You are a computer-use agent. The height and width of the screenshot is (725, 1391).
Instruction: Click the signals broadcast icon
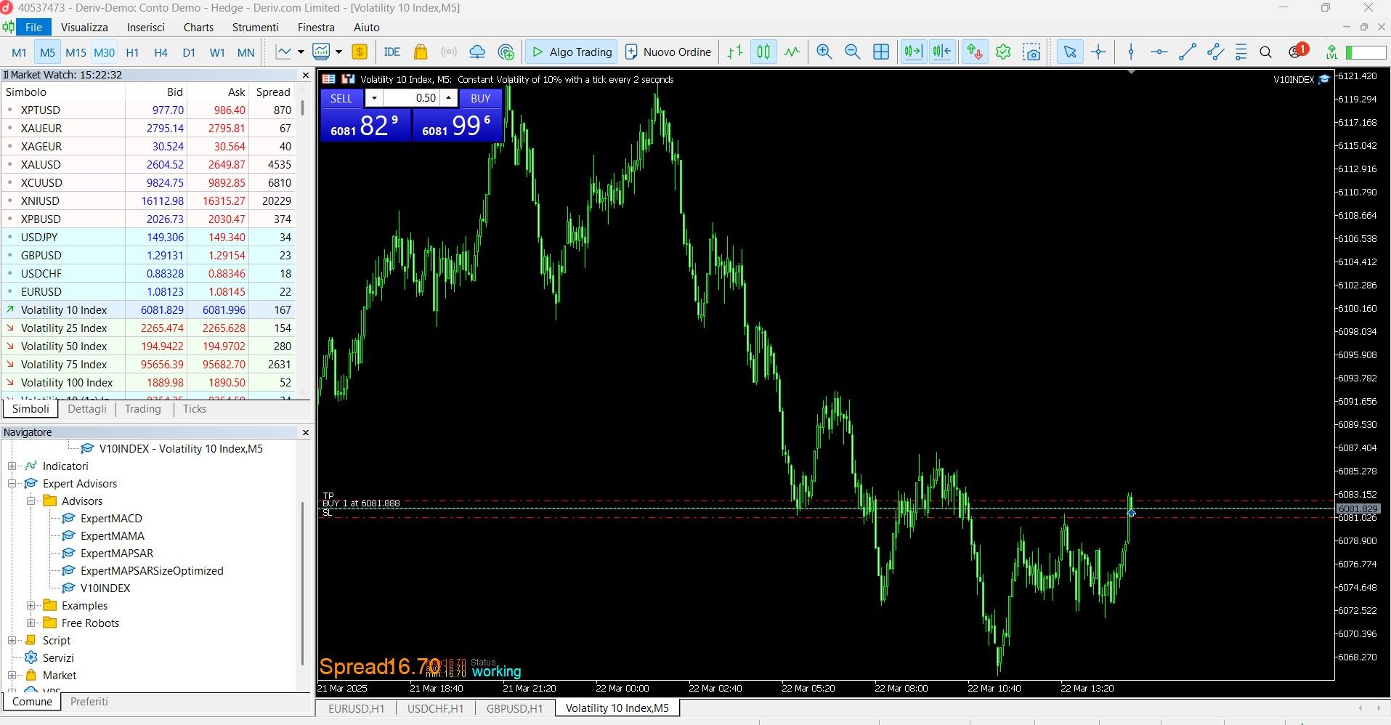pyautogui.click(x=449, y=52)
